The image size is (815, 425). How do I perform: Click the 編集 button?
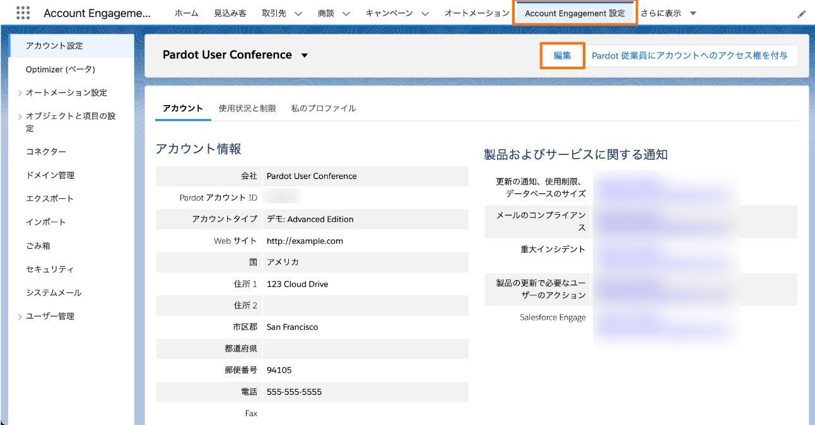coord(562,55)
